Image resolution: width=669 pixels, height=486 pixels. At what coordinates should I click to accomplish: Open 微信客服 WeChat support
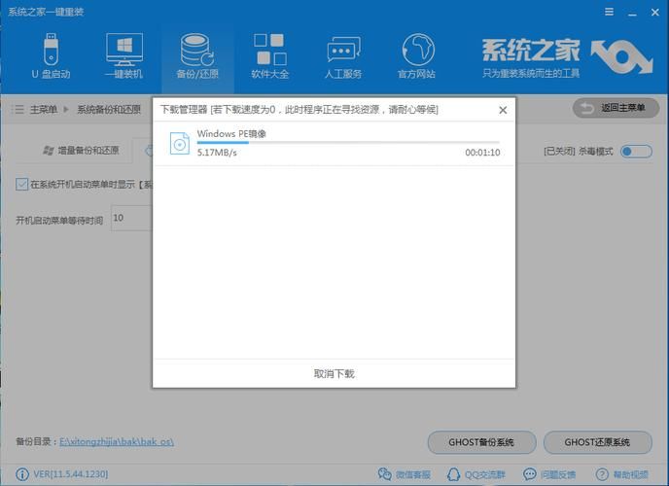(x=405, y=474)
